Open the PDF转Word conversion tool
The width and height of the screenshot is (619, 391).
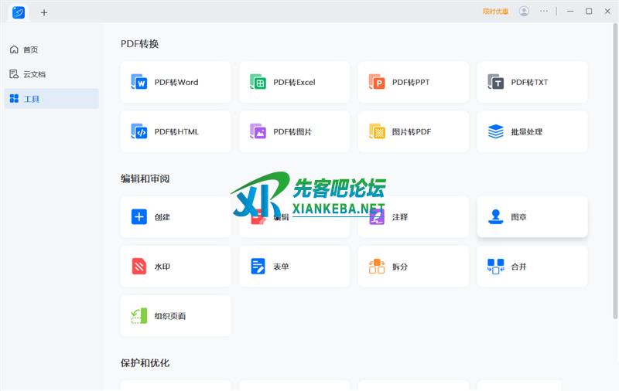coord(176,83)
